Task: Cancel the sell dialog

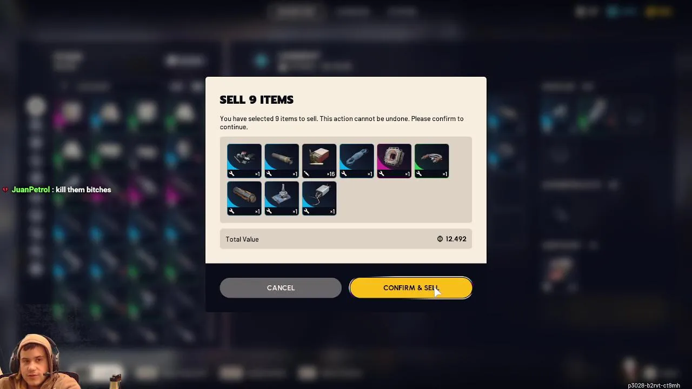Action: point(281,288)
